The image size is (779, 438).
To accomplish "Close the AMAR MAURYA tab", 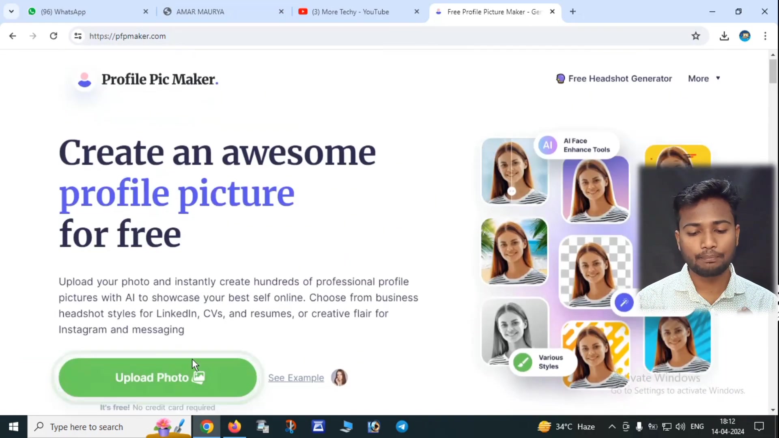I will click(x=281, y=12).
